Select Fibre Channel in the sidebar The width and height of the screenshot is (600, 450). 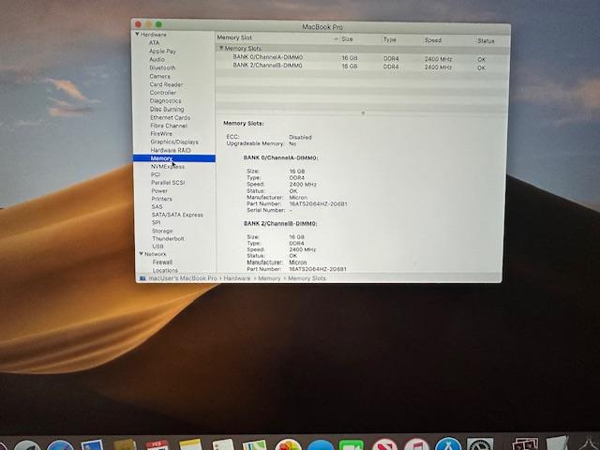click(x=169, y=126)
